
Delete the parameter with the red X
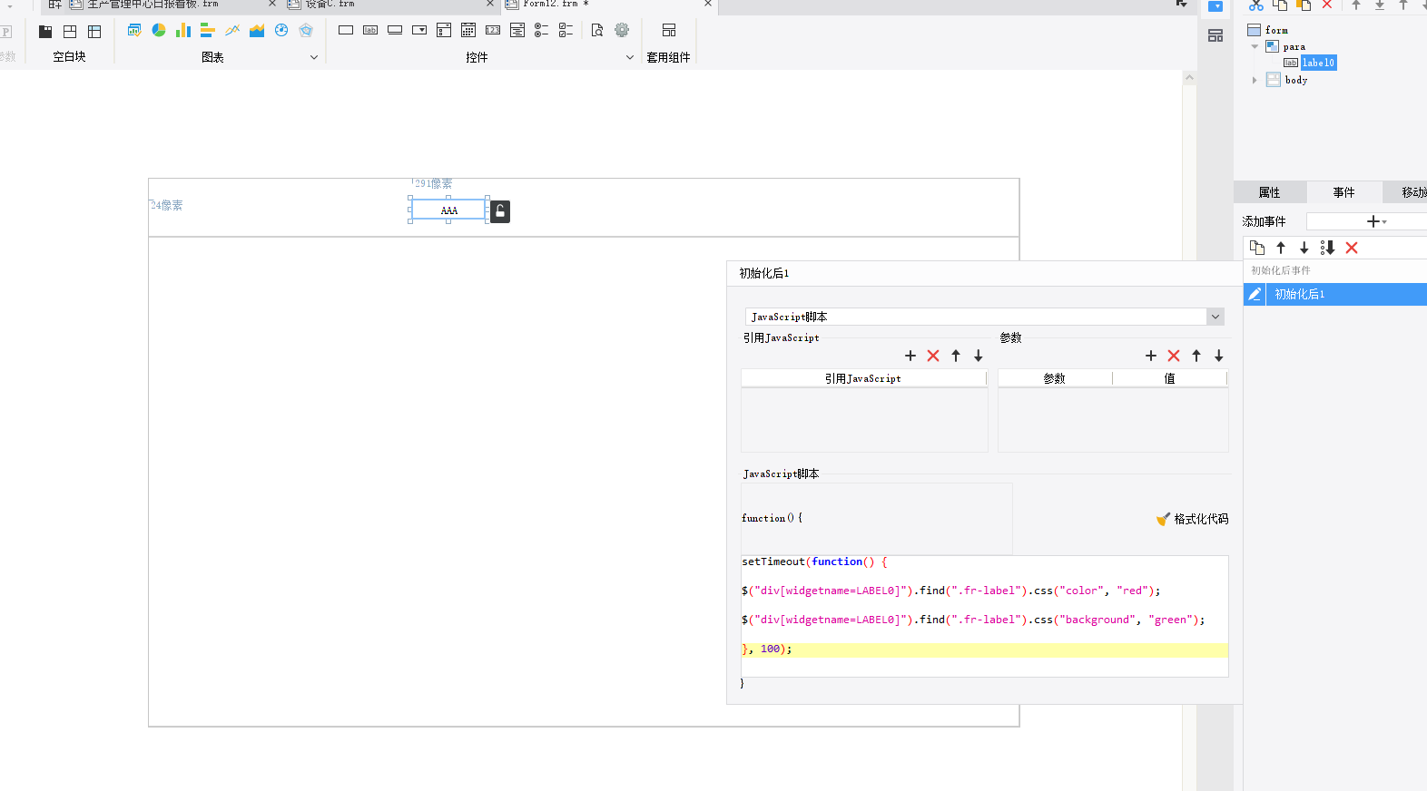pos(1174,356)
